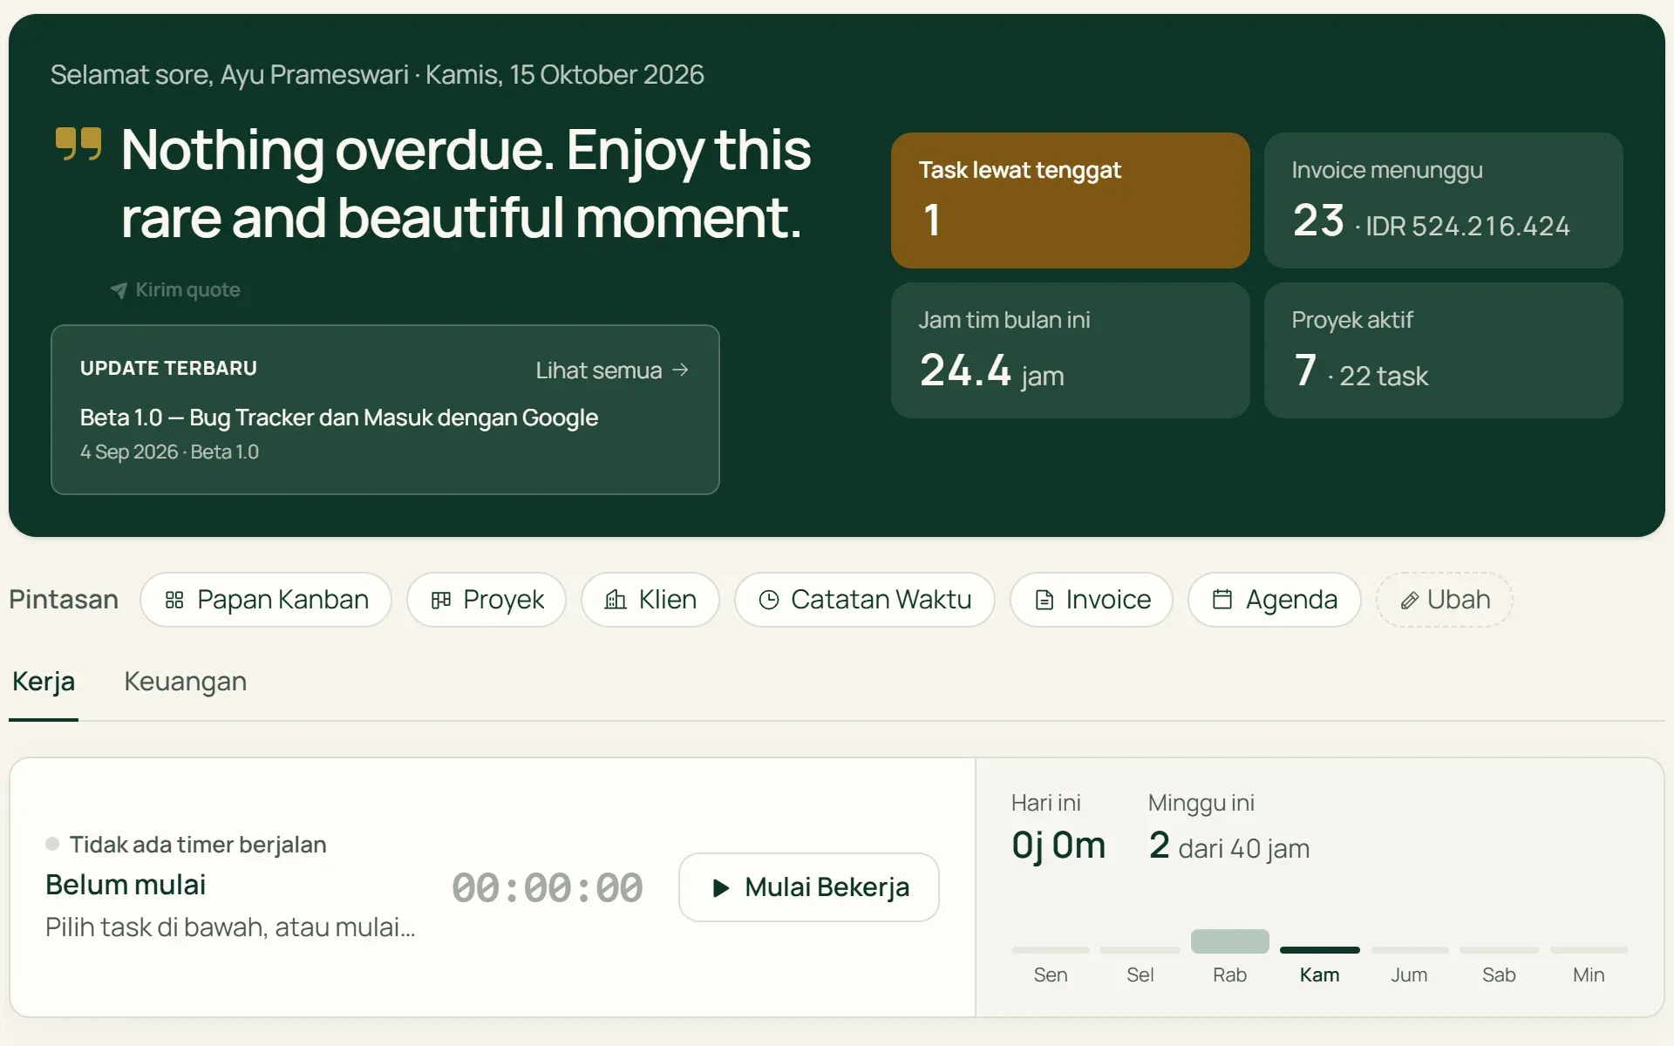Open the Jam tim bulan ini card

pyautogui.click(x=1070, y=350)
